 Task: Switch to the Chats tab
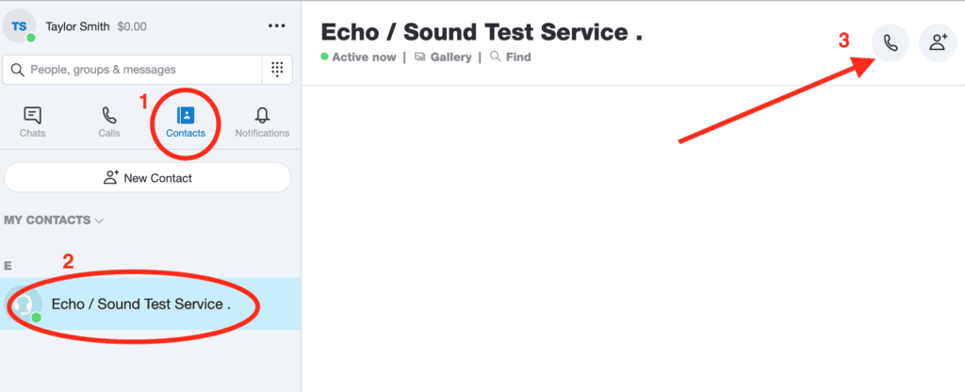click(32, 122)
